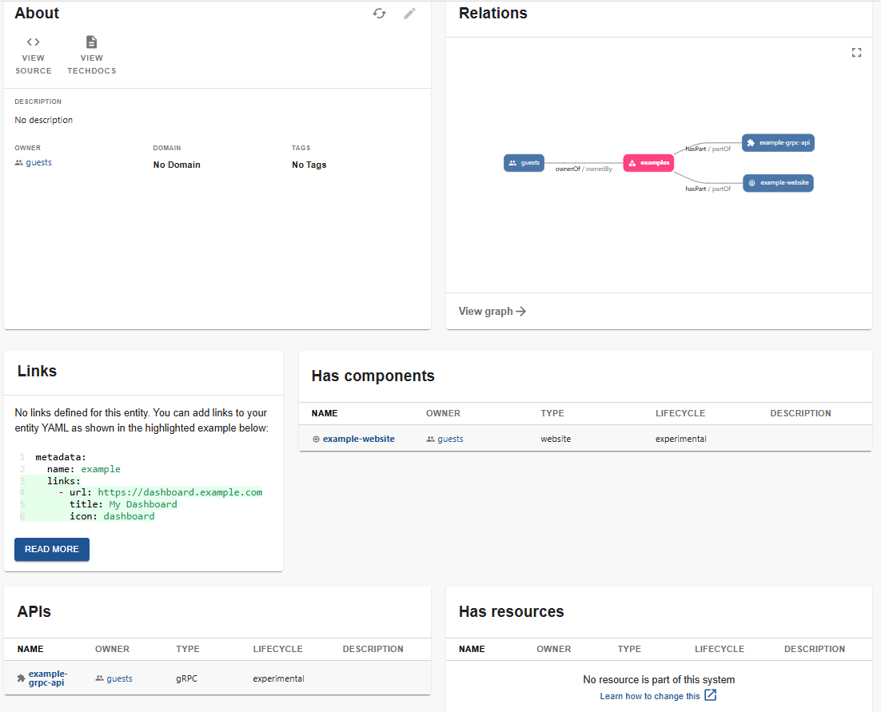Image resolution: width=881 pixels, height=712 pixels.
Task: Select the guests node in Relations graph
Action: tap(524, 163)
